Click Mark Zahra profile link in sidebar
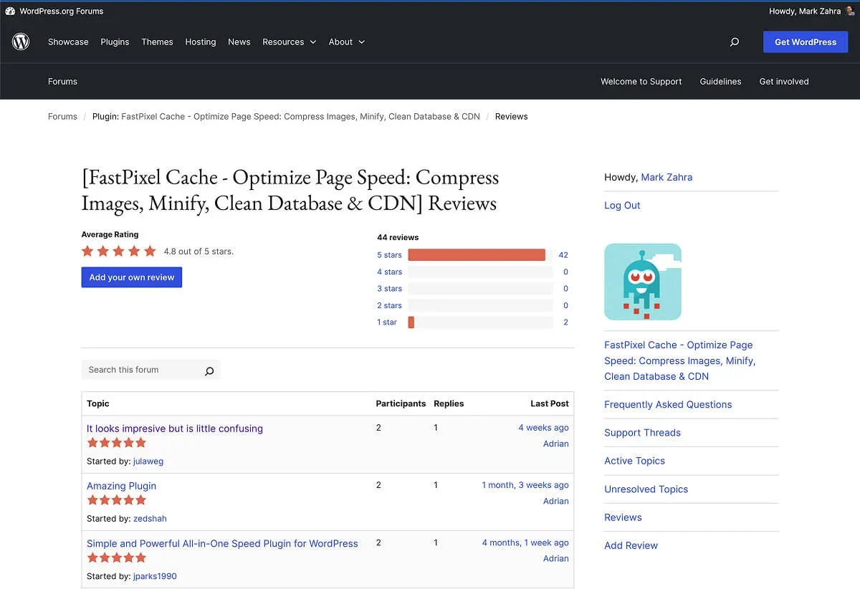Viewport: 860px width, 589px height. [x=666, y=177]
